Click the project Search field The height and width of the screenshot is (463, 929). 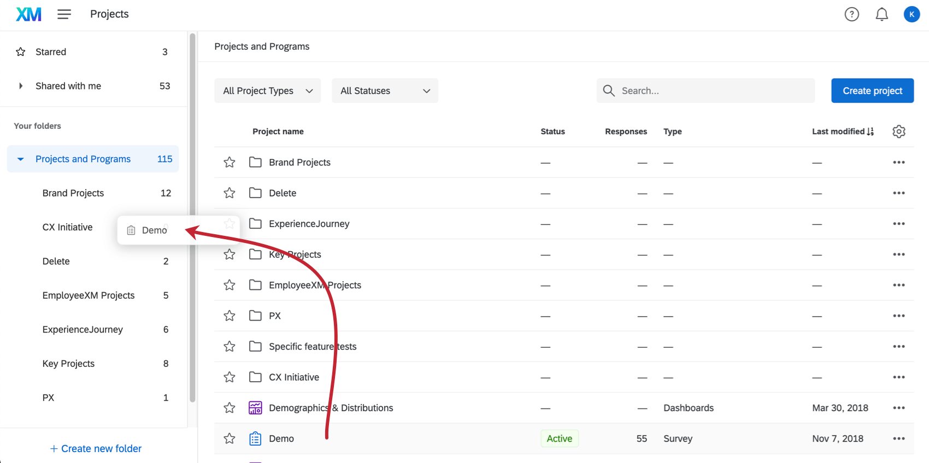coord(710,91)
